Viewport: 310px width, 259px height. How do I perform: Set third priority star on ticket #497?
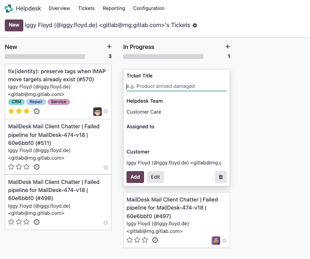point(145,240)
